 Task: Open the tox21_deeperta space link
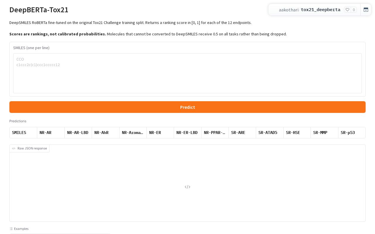(x=321, y=10)
